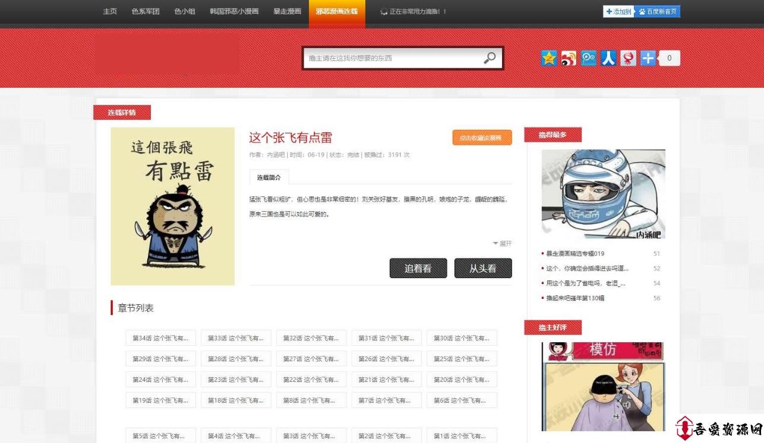Open chapter 第25话
Viewport: 764px width, 443px height.
(462, 359)
